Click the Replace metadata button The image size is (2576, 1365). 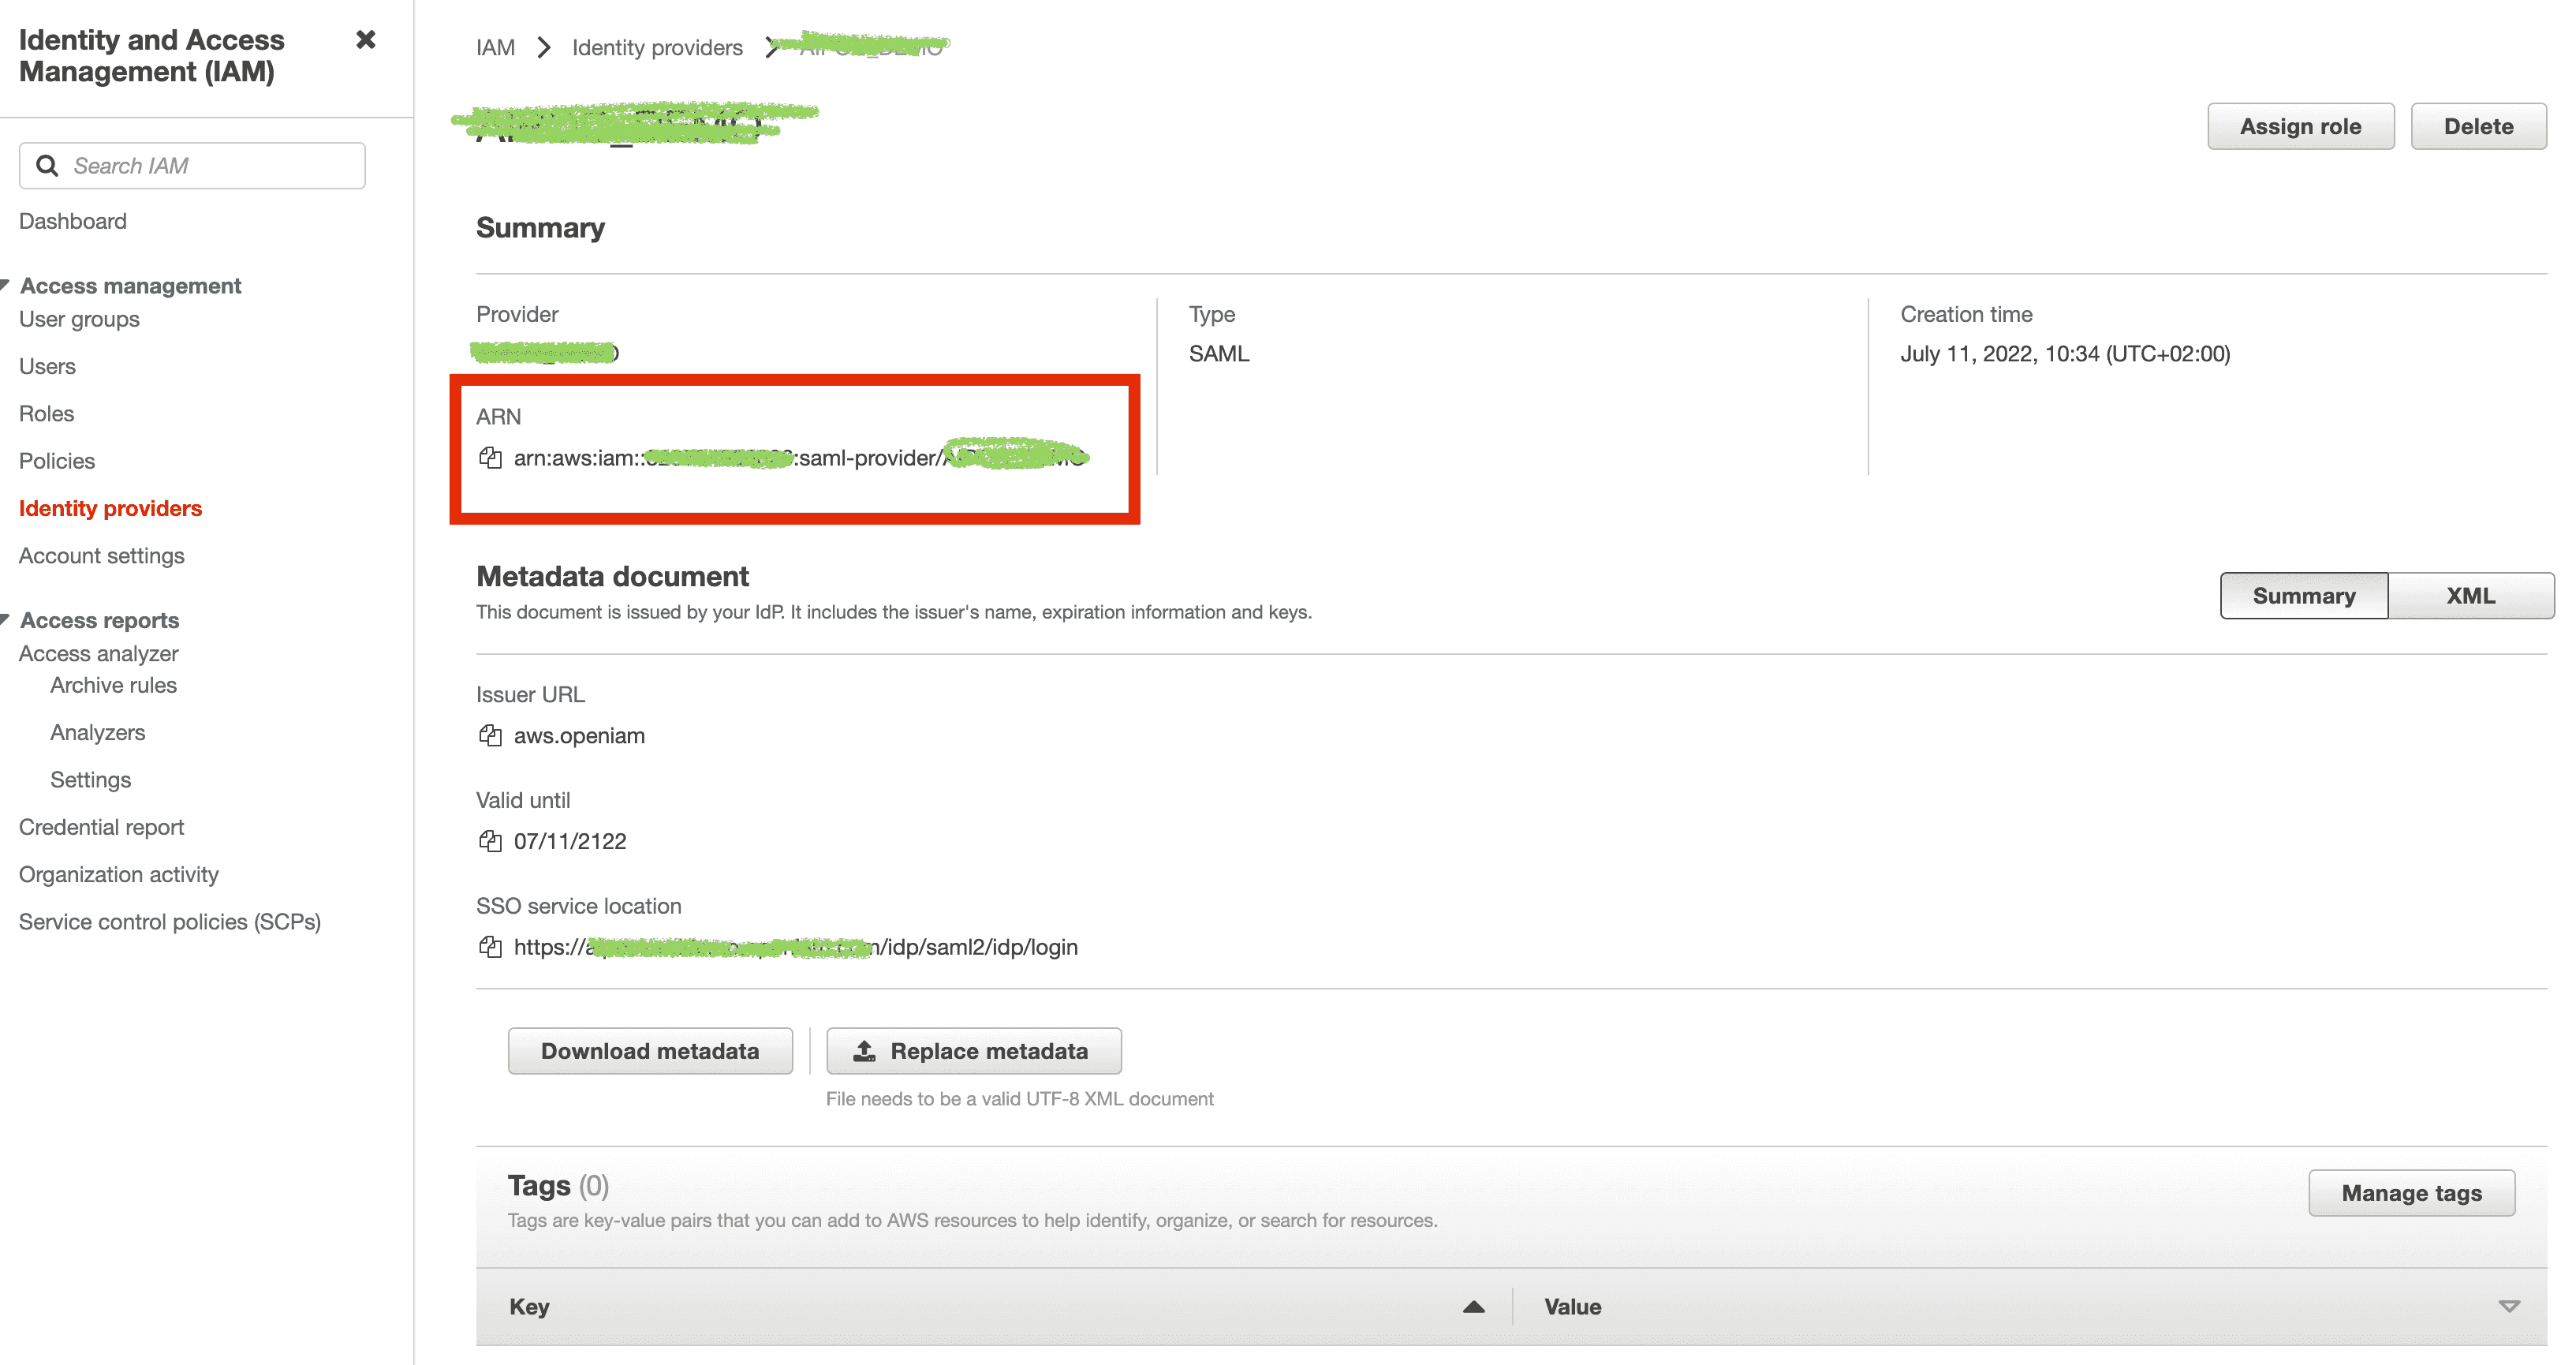point(973,1051)
